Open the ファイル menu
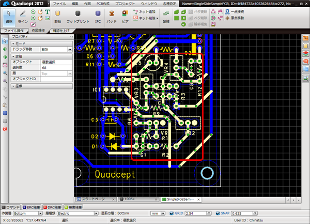 (59, 4)
